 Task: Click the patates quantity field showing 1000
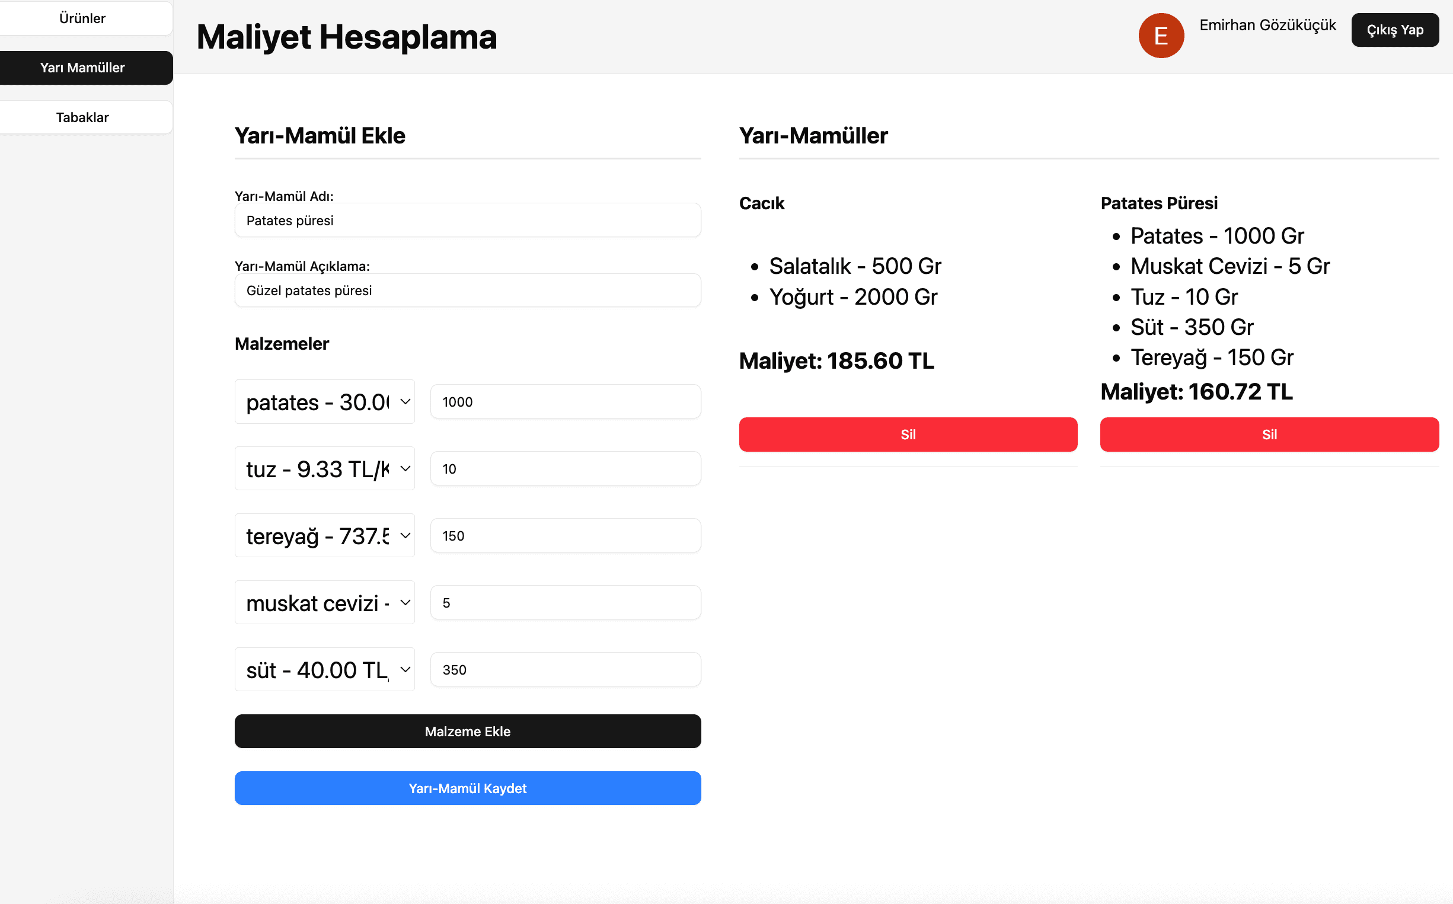click(565, 402)
